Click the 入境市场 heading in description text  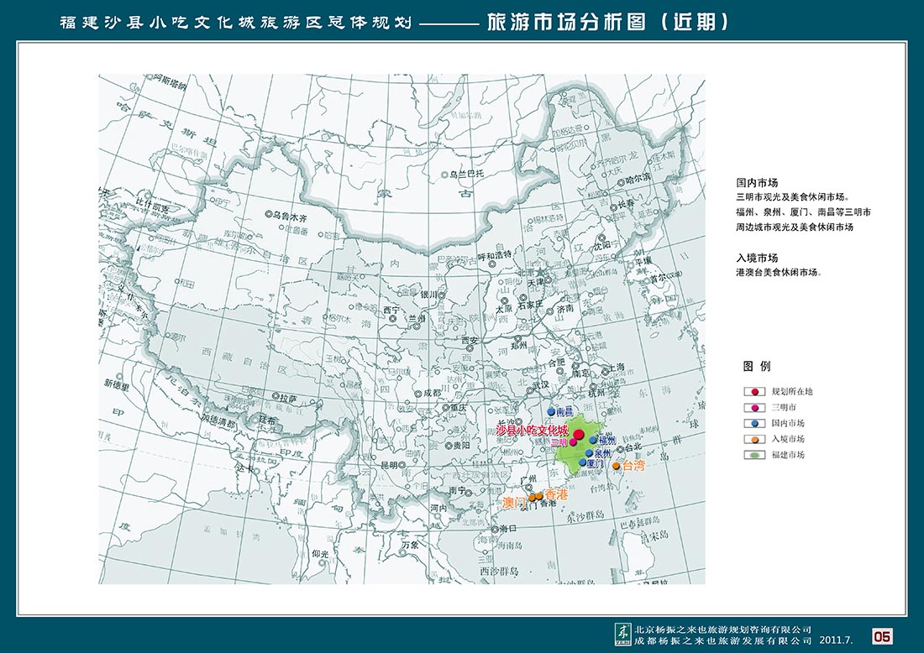757,258
